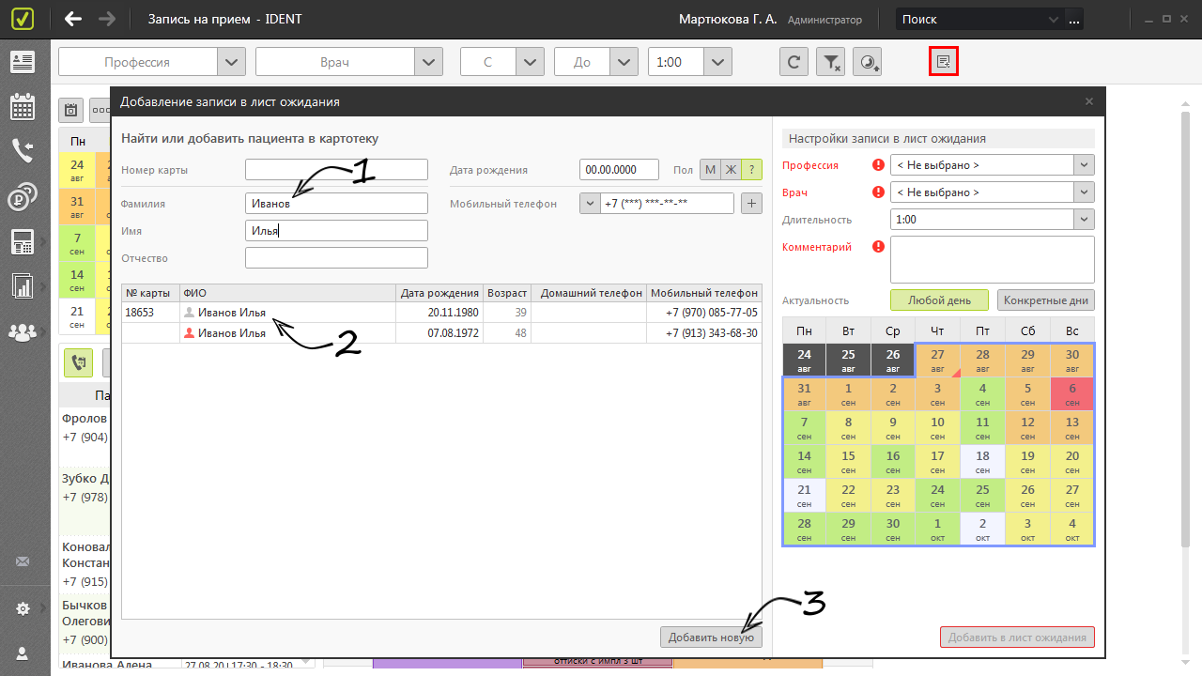Click the refresh schedule toolbar button
The width and height of the screenshot is (1202, 676).
click(794, 62)
